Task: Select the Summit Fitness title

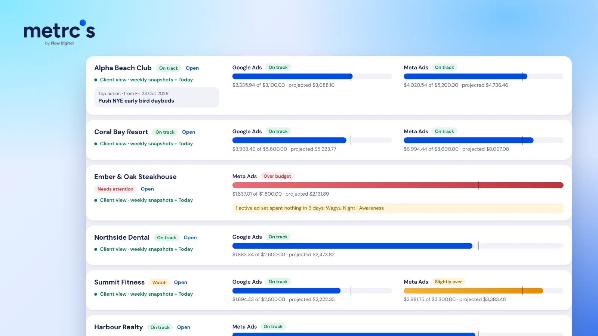Action: pyautogui.click(x=119, y=283)
